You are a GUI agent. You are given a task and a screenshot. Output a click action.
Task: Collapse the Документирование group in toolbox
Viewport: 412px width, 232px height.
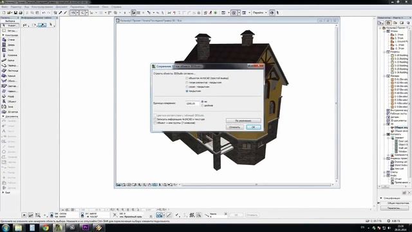pyautogui.click(x=3, y=116)
